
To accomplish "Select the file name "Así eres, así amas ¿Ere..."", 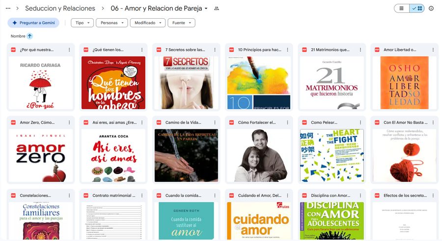I will [114, 122].
